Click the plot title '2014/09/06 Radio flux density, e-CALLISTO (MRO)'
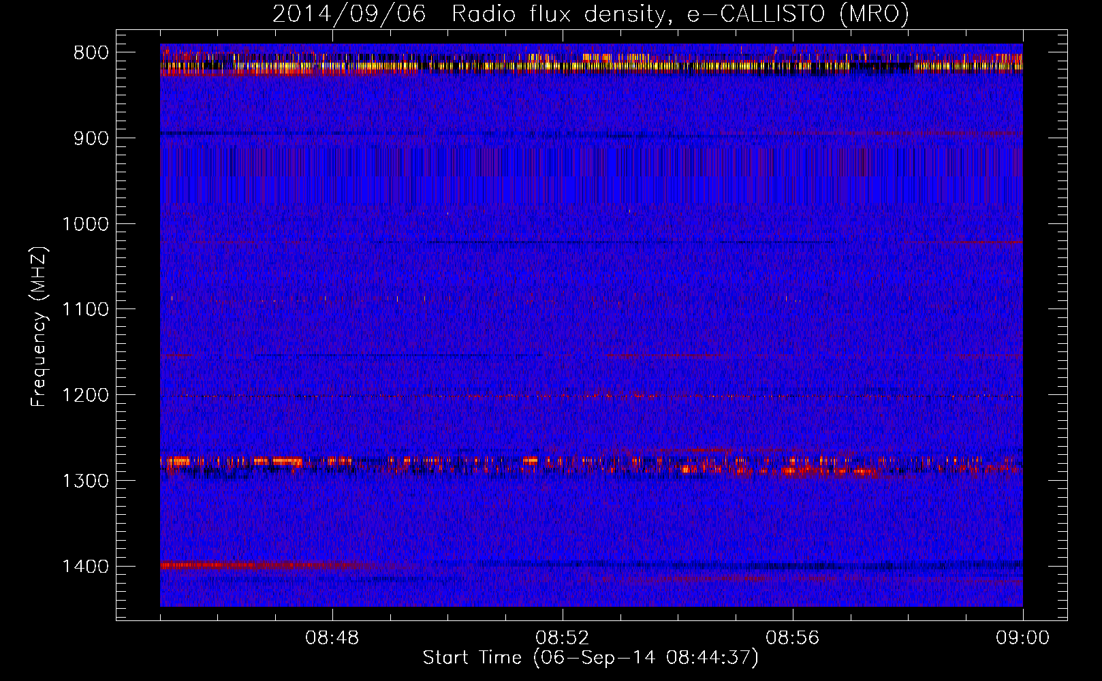 click(591, 14)
